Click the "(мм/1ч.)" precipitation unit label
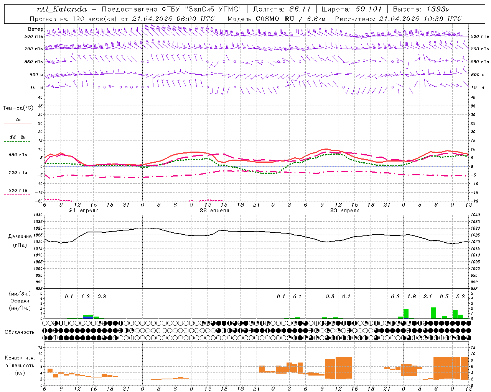 (20, 308)
